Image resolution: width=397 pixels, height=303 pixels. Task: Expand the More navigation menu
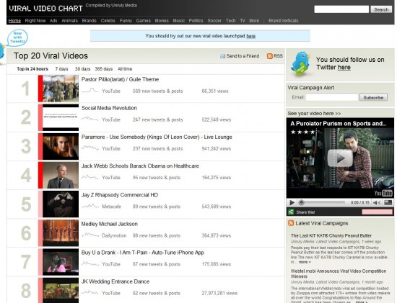point(254,21)
